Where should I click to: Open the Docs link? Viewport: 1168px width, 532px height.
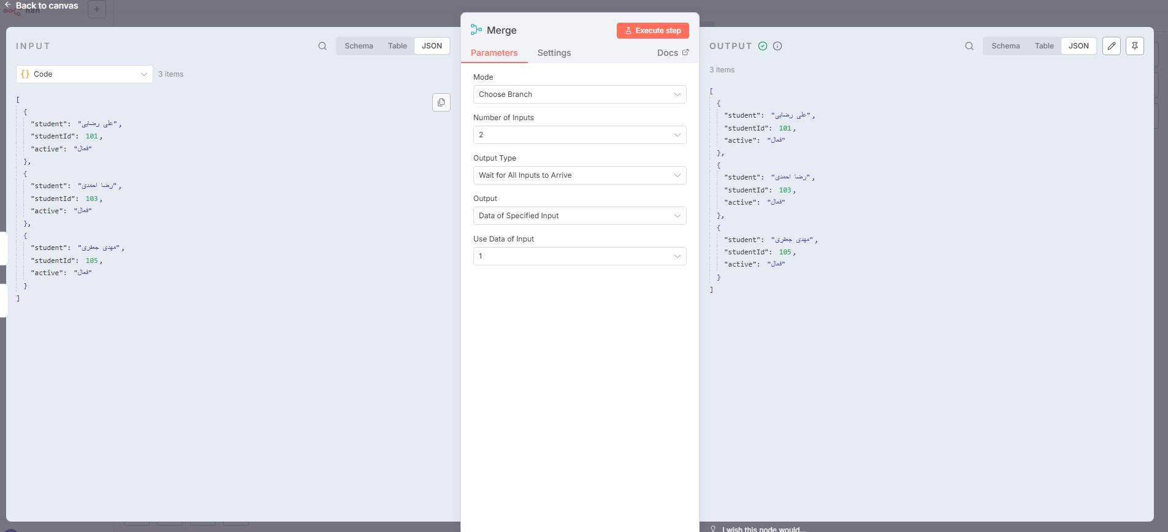[672, 53]
